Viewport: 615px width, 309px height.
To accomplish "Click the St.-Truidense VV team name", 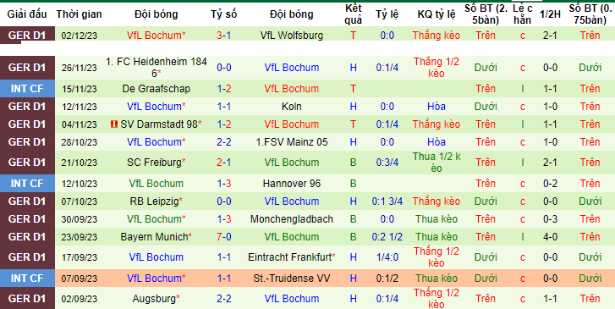I will 291,279.
